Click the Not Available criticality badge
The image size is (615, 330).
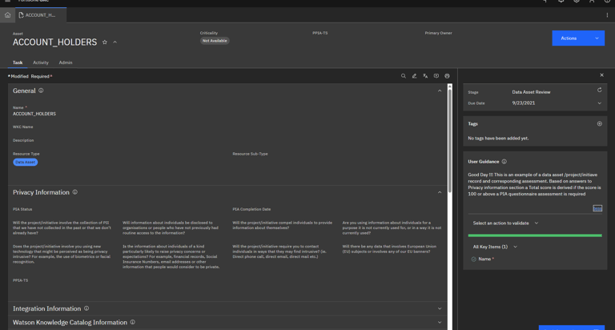[x=215, y=41]
